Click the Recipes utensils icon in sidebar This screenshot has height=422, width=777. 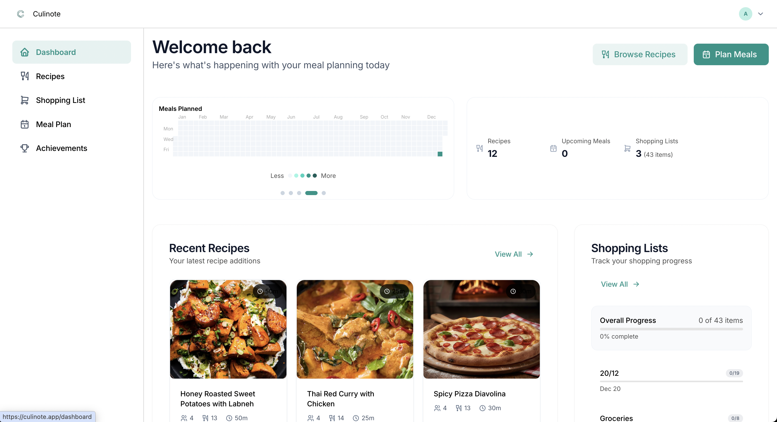[x=24, y=76]
